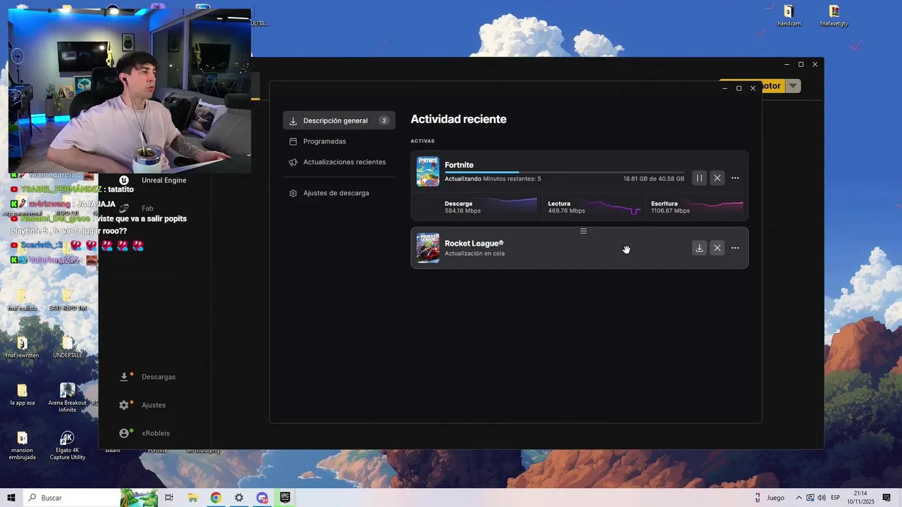Open the Rocket League three-dot options menu

pos(735,248)
